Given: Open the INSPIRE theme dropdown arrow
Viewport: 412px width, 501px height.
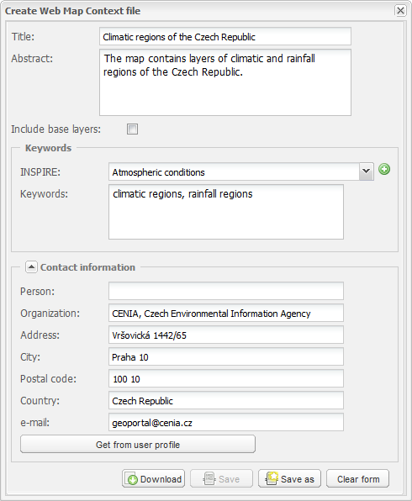Looking at the screenshot, I should coord(367,171).
